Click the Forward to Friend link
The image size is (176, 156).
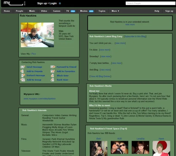click(67, 67)
